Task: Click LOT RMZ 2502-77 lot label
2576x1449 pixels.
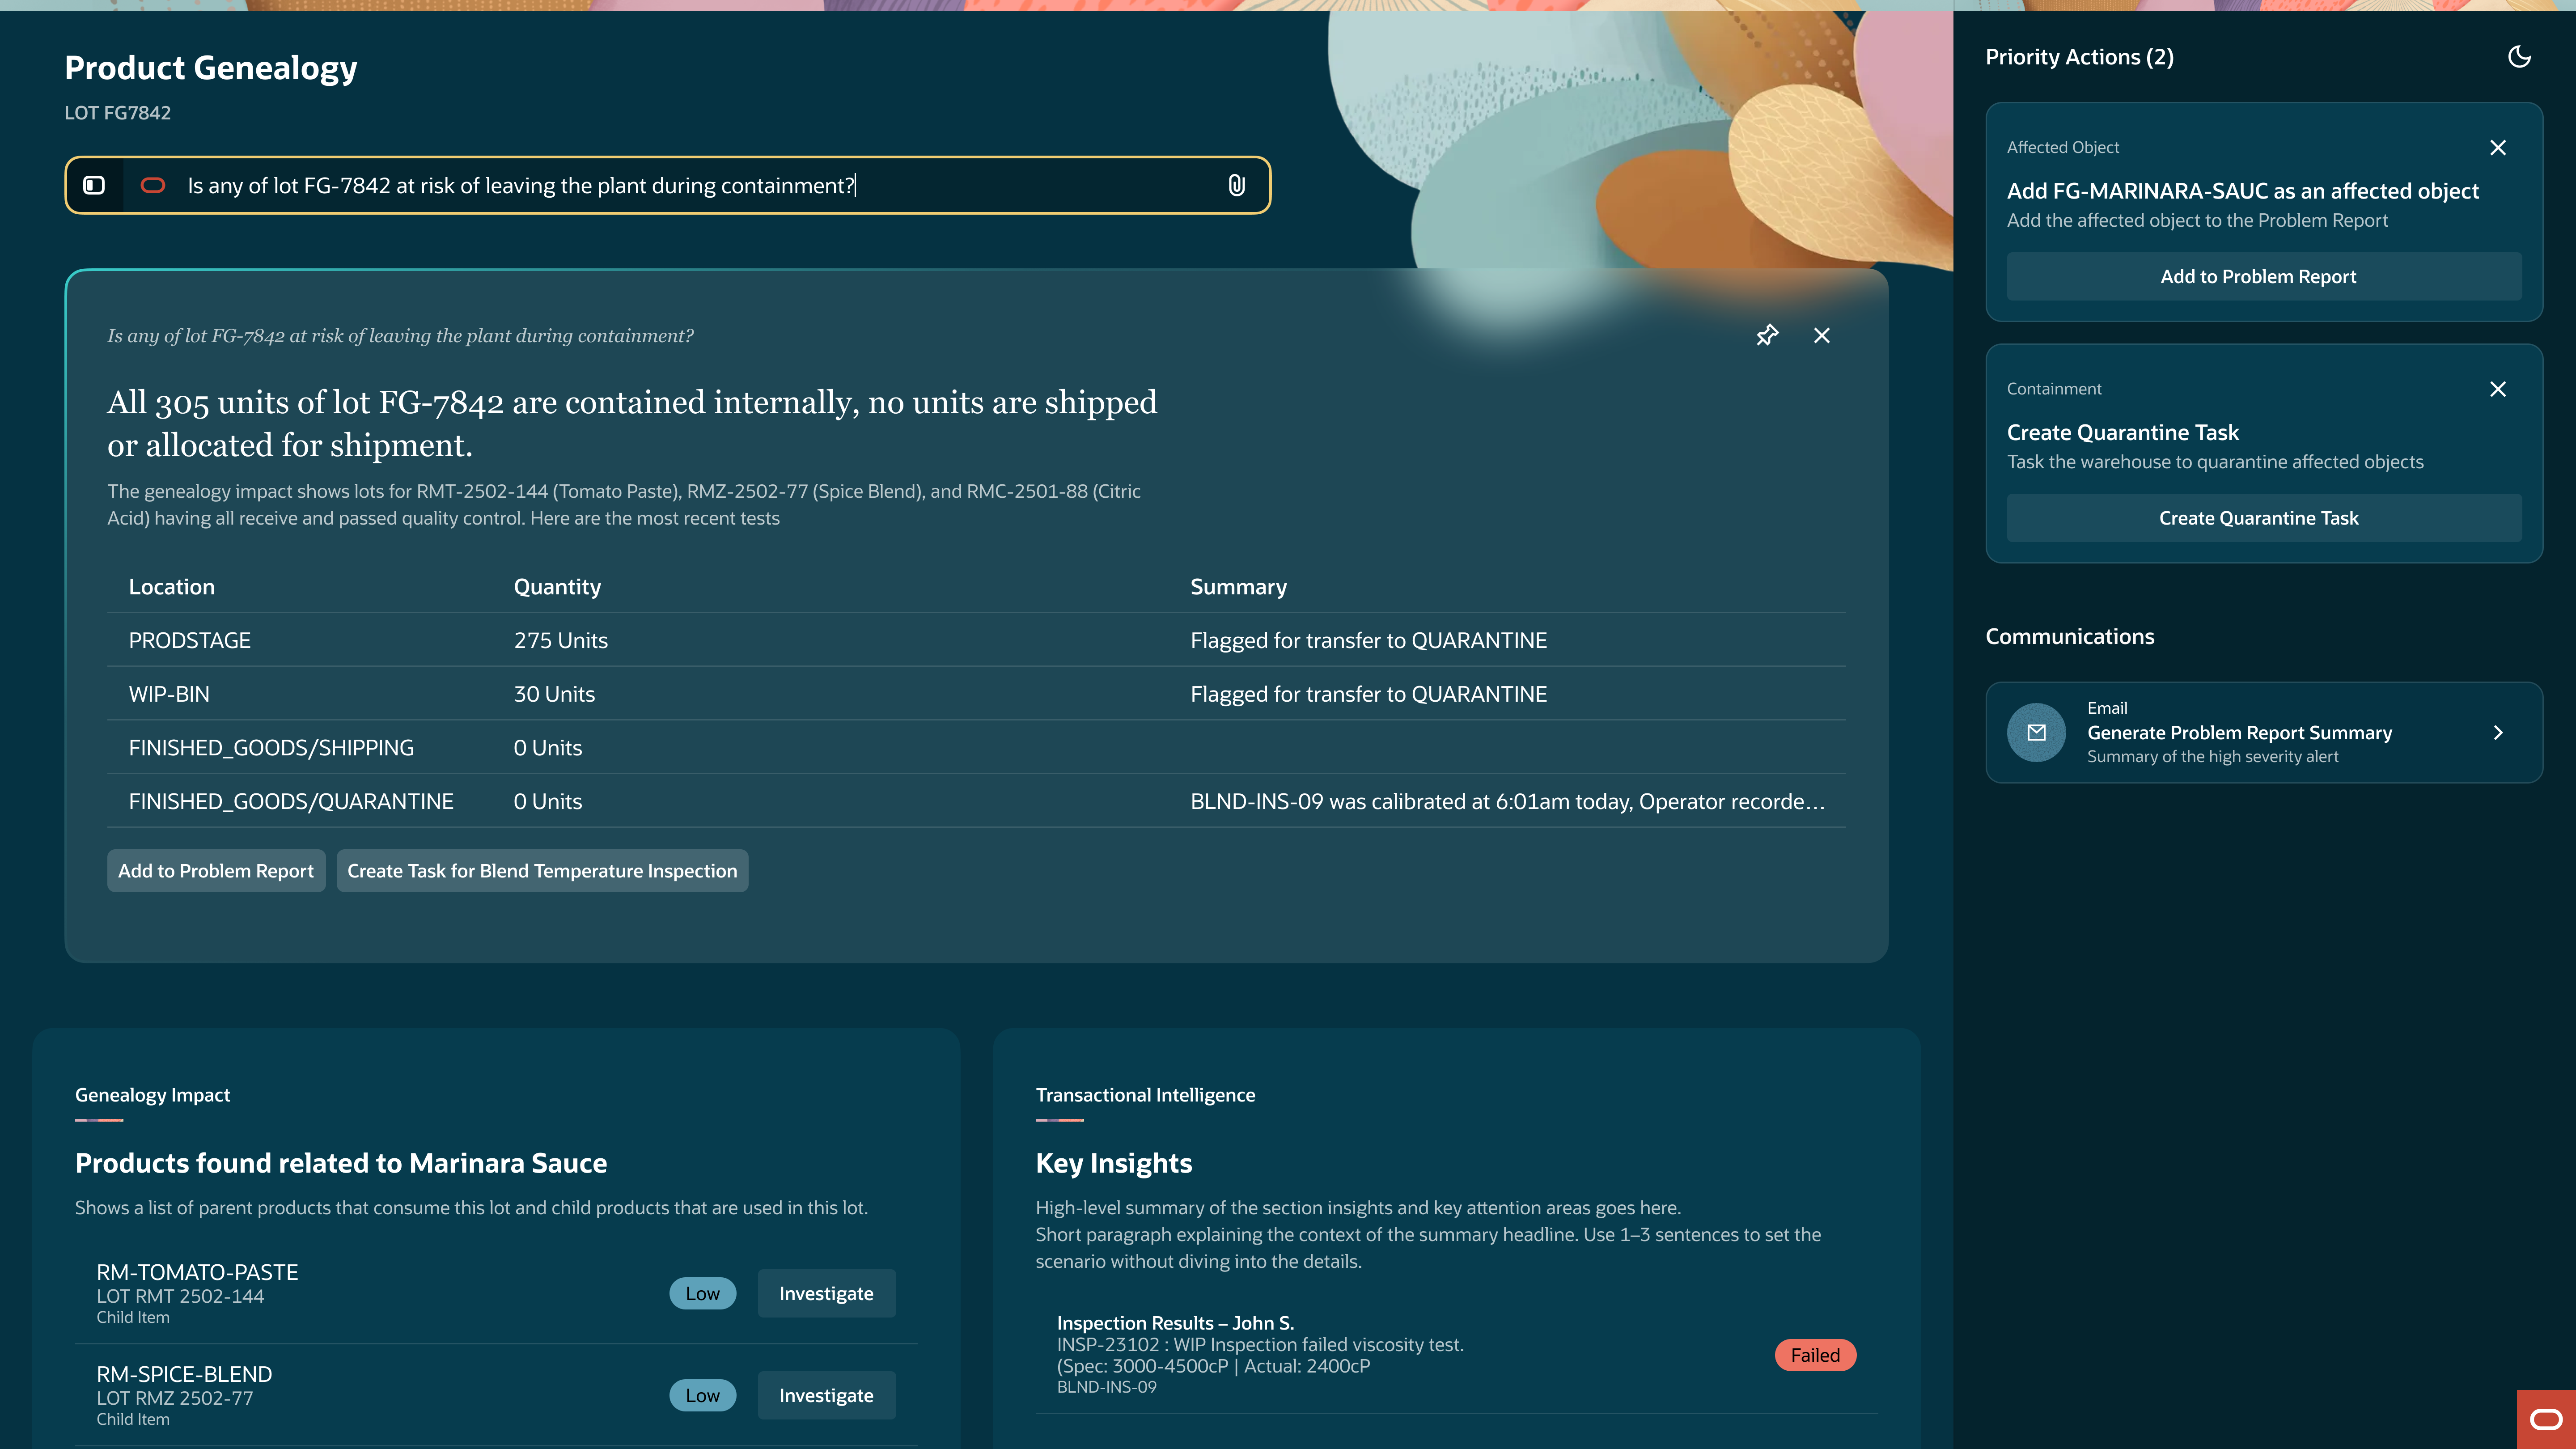Action: coord(174,1398)
